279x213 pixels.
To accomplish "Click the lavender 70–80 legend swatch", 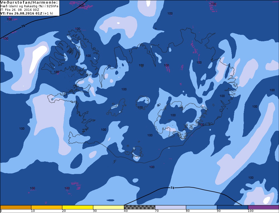I will (x=170, y=207).
